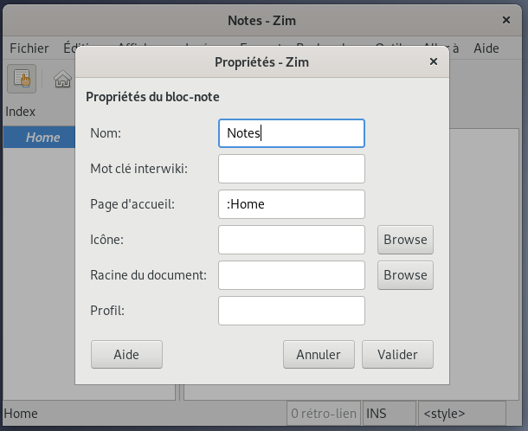The height and width of the screenshot is (431, 528).
Task: Focus the Racine du document field
Action: click(x=292, y=275)
